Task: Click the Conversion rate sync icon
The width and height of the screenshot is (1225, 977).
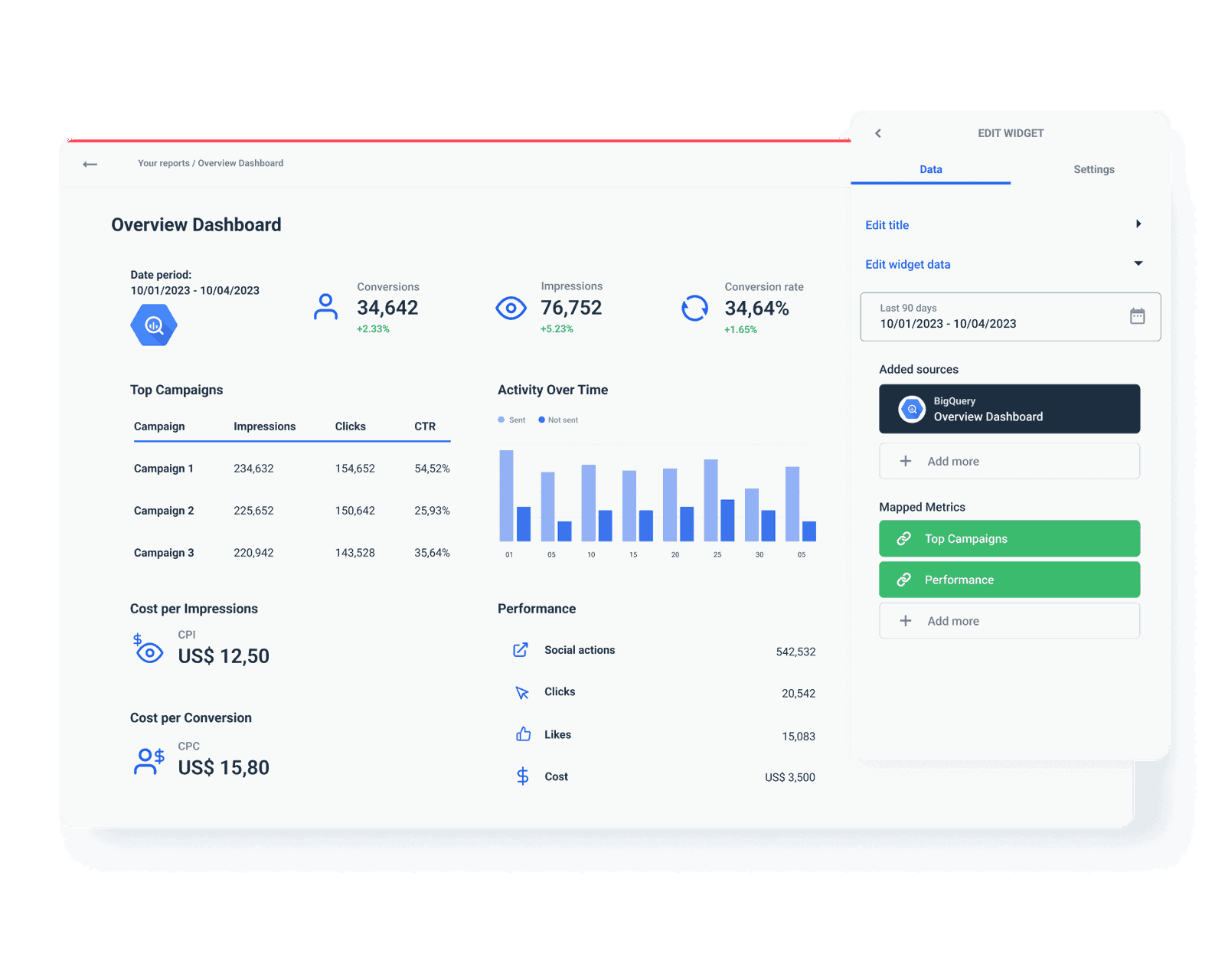Action: point(694,308)
